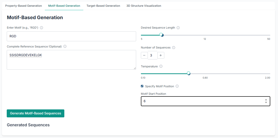
Task: Click the Temperature info icon
Action: pyautogui.click(x=161, y=66)
